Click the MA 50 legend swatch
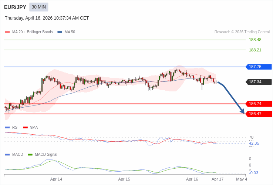 pyautogui.click(x=60, y=32)
